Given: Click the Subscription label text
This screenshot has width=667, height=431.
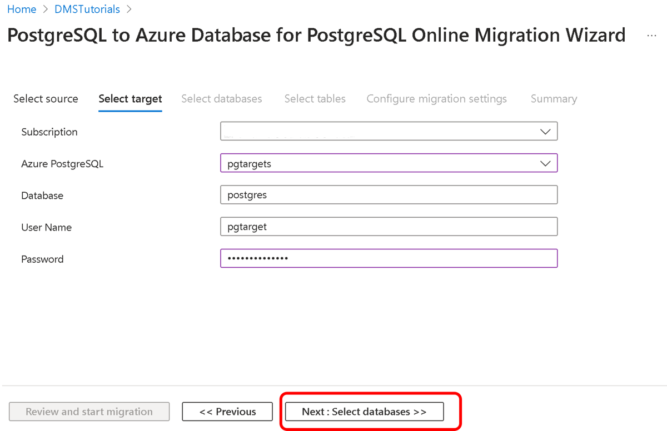Looking at the screenshot, I should [x=49, y=132].
